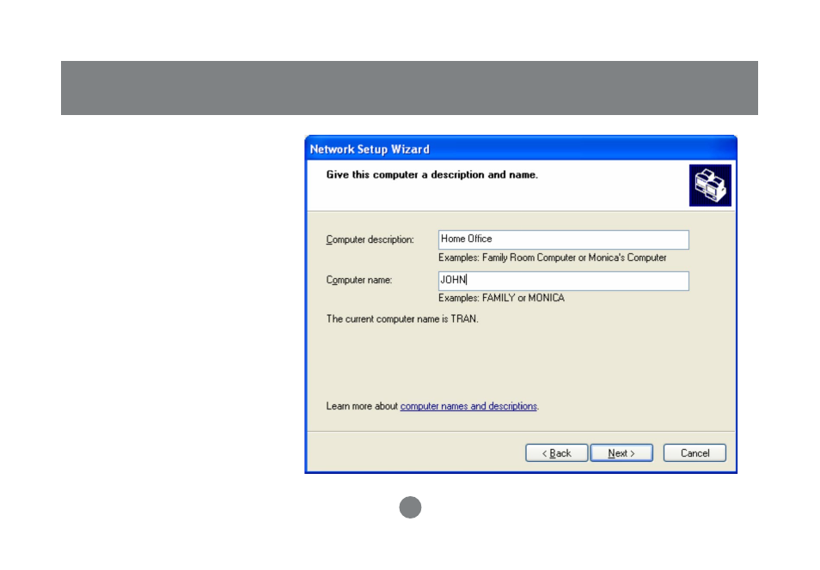The height and width of the screenshot is (570, 820).
Task: Click the text 'The current computer name is TRAN.'
Action: point(402,318)
